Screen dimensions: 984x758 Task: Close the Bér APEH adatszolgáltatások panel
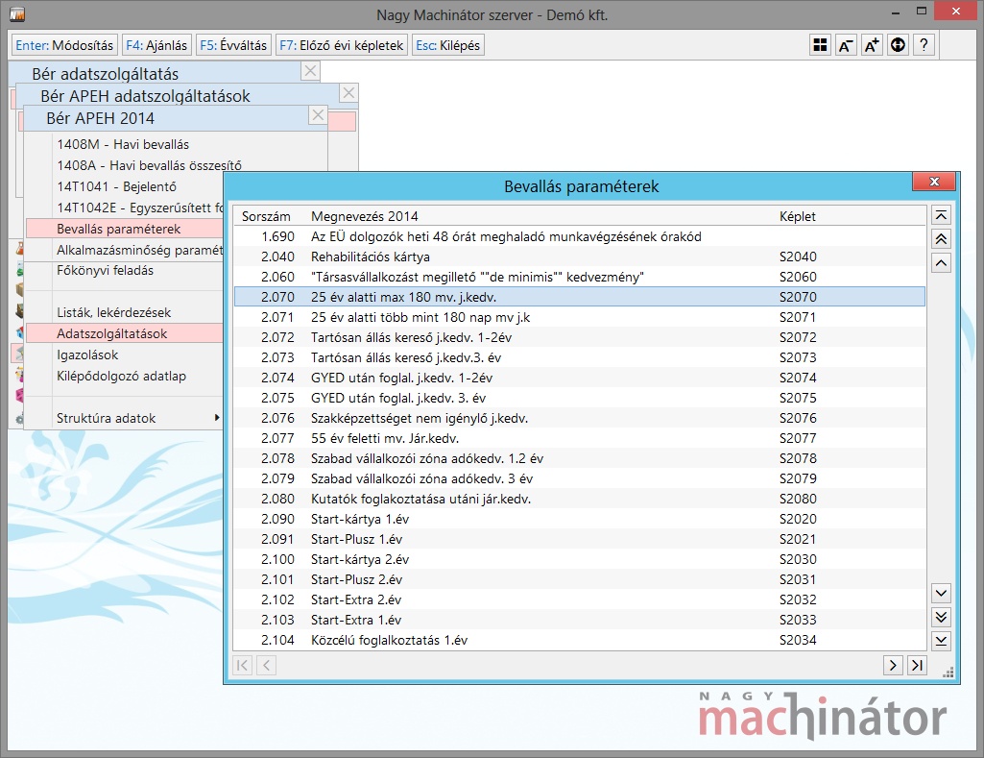point(348,93)
